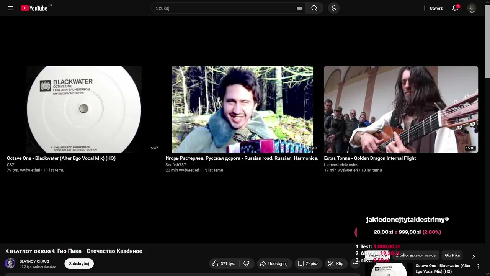Screen dimensions: 490x276
Task: Select the Źródło: BLATNOY OKRUG chip
Action: pyautogui.click(x=416, y=255)
